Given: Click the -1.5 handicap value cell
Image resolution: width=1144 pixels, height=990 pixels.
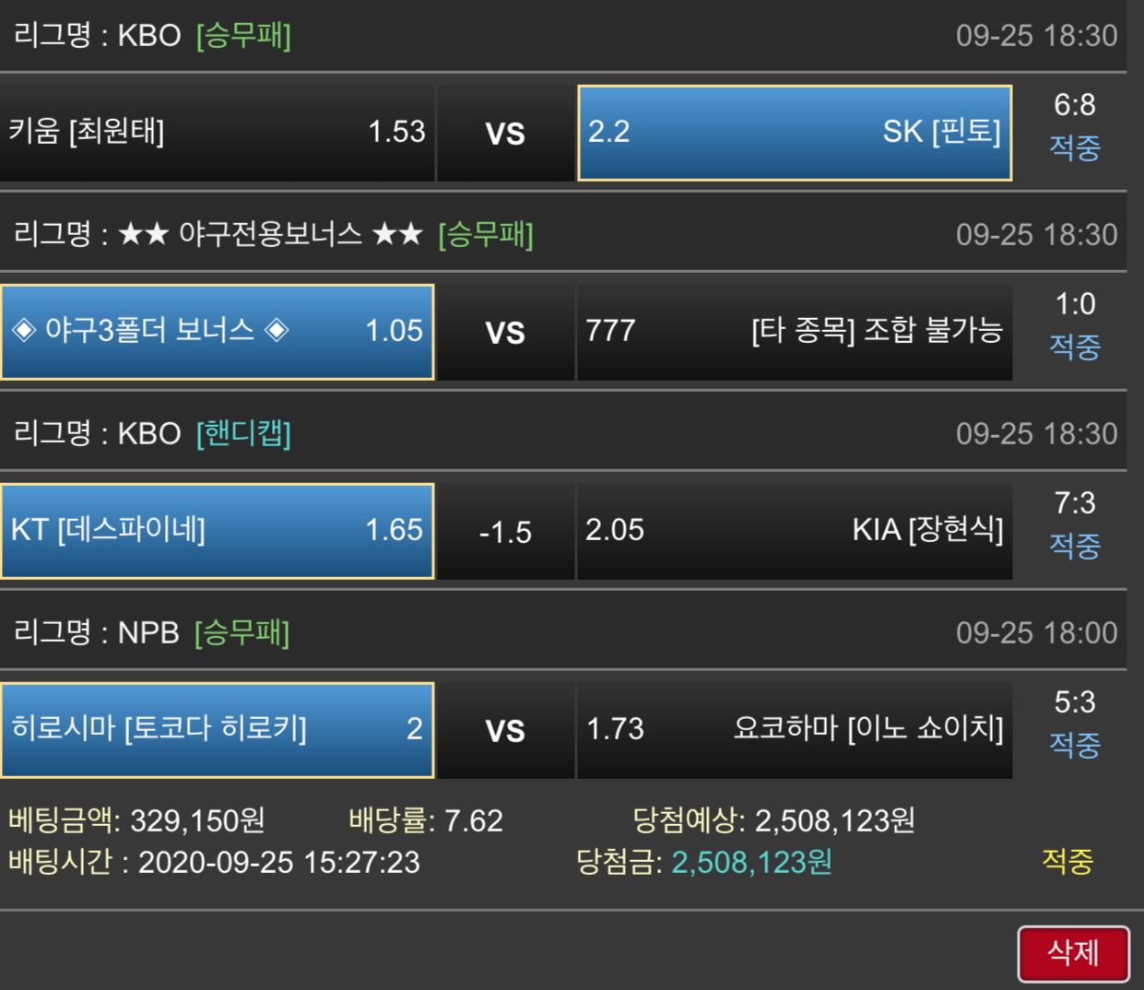Looking at the screenshot, I should [505, 532].
